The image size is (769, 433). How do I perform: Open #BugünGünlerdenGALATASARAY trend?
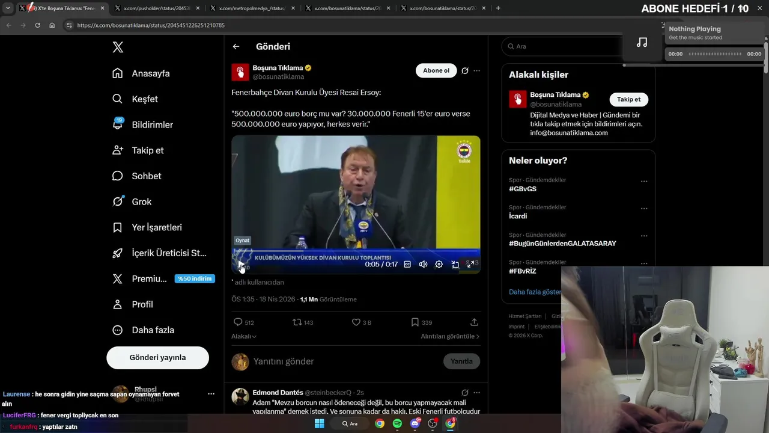coord(562,244)
